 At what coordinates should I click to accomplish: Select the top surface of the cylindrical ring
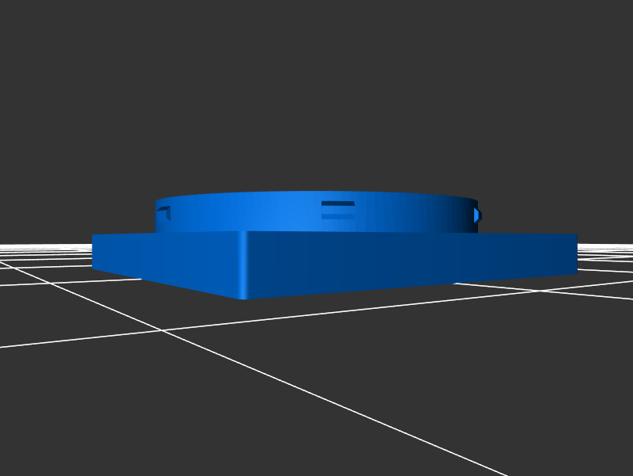point(316,196)
